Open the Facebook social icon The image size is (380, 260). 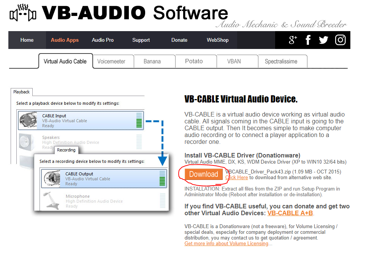tap(308, 40)
